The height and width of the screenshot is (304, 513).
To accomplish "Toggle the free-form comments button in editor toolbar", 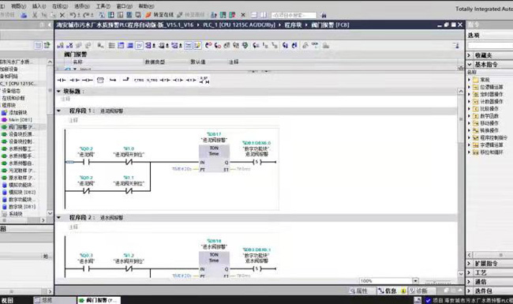I will 197,46.
